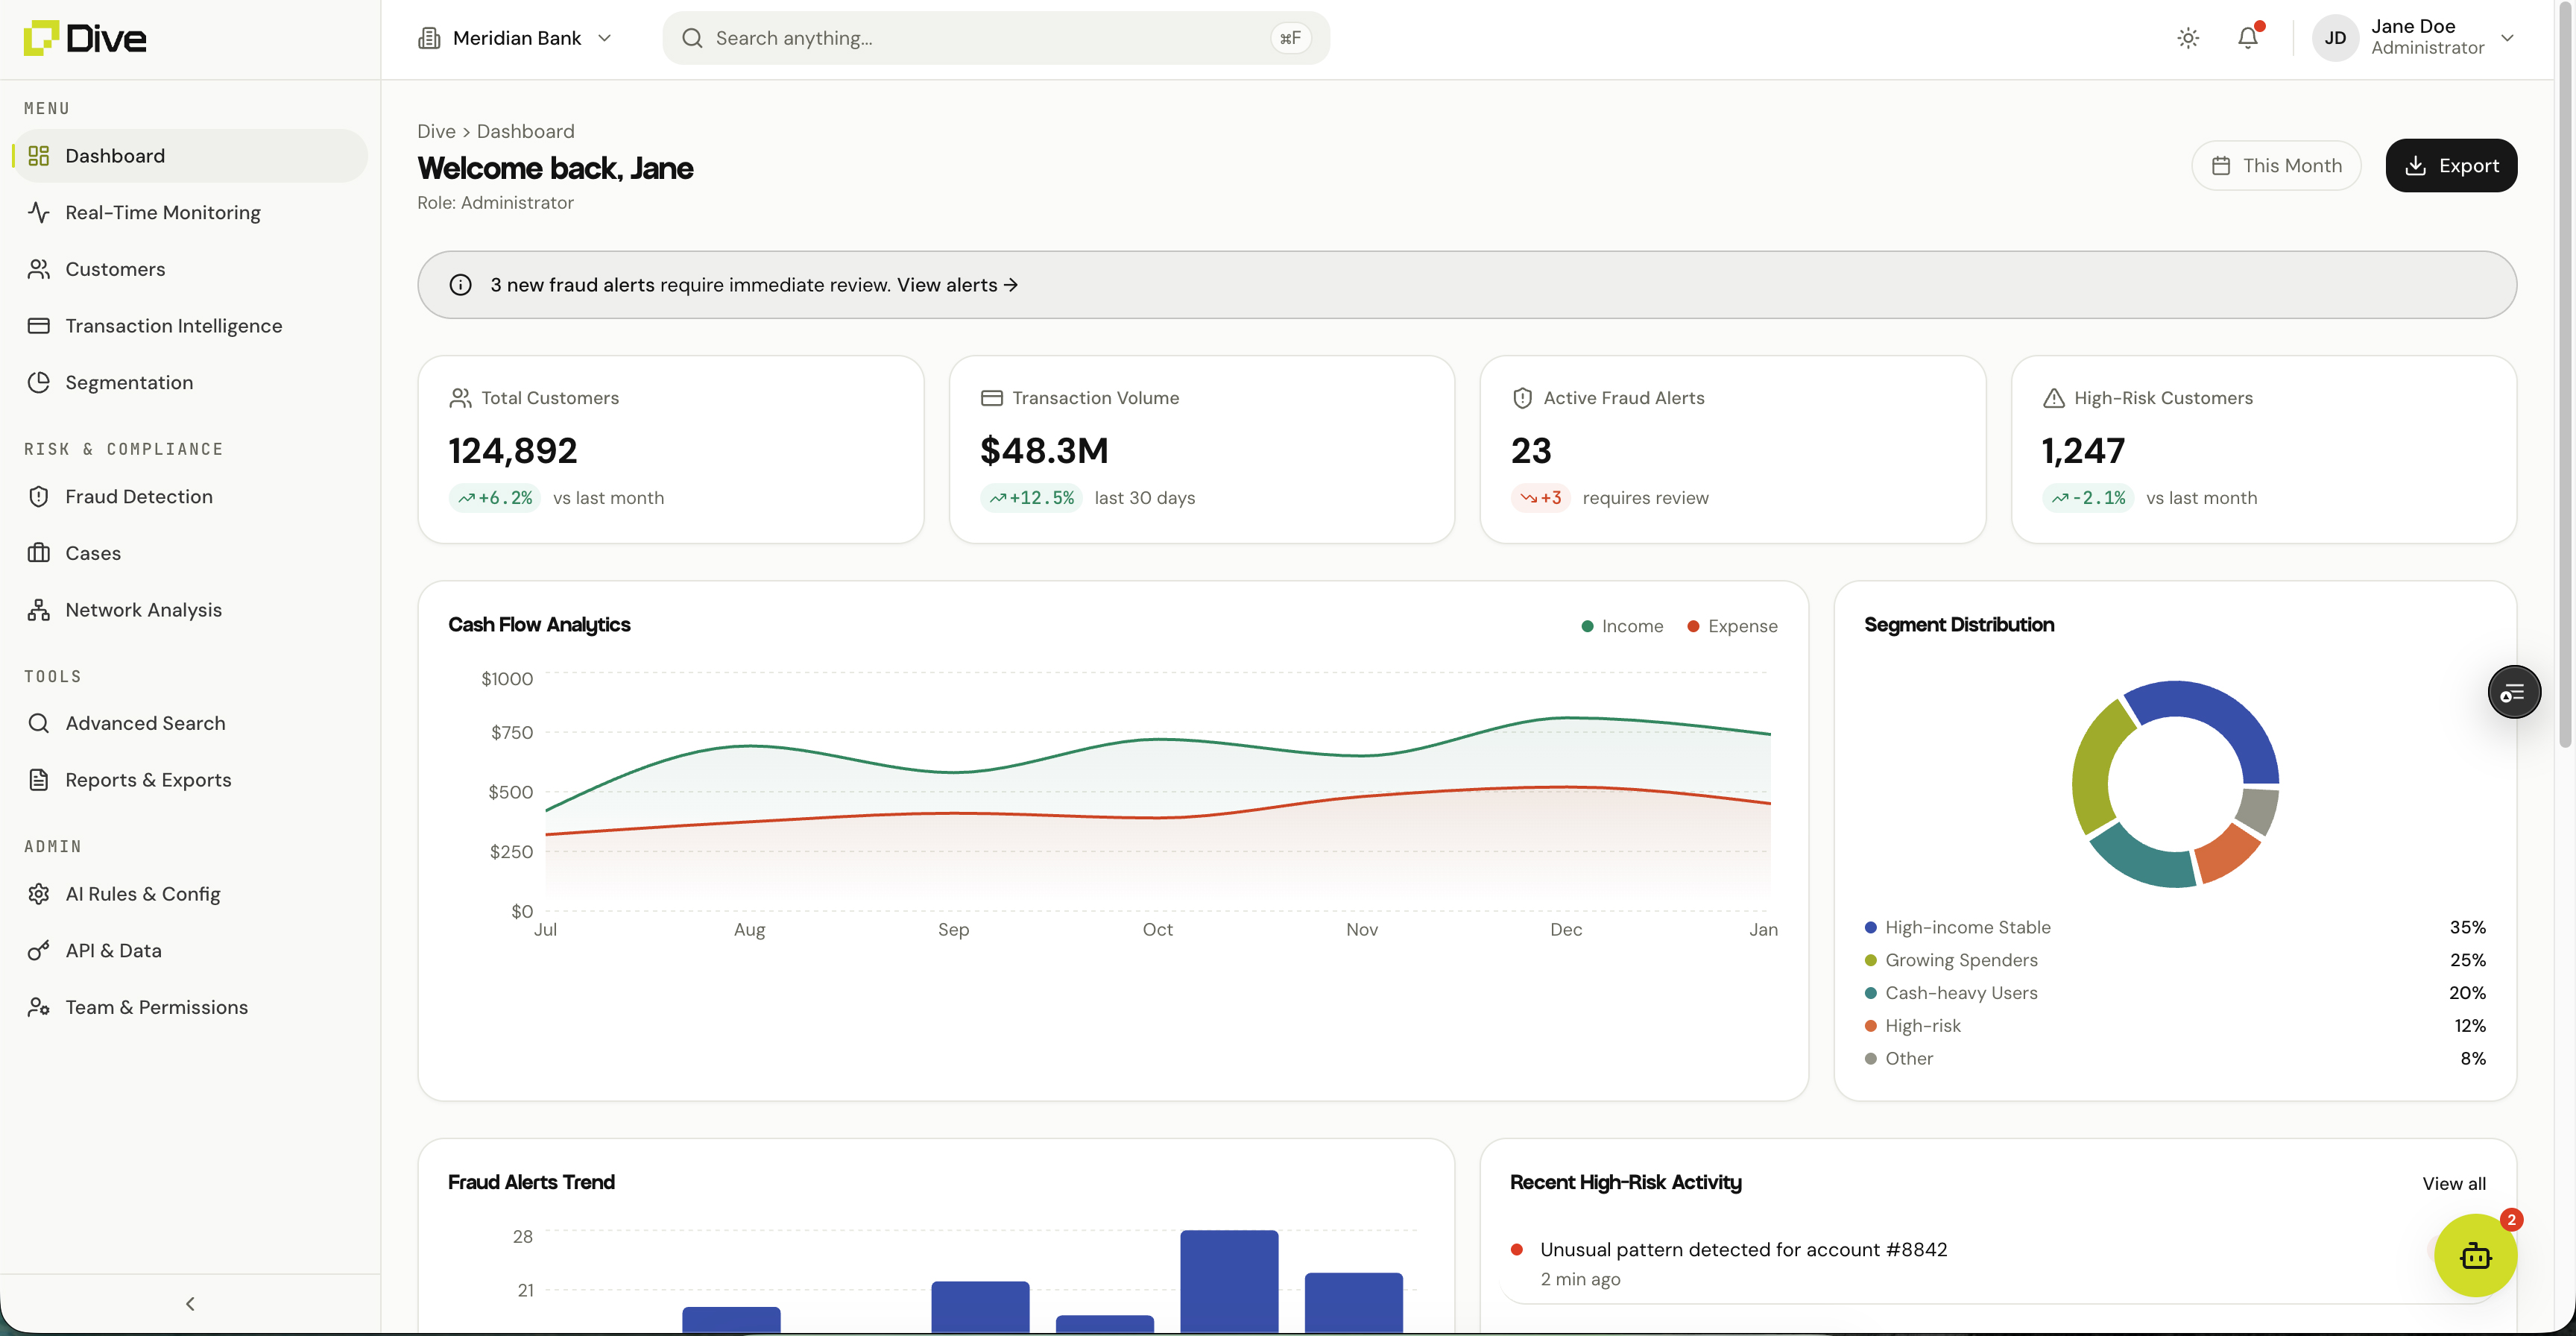Click the Dive logo icon

click(41, 38)
